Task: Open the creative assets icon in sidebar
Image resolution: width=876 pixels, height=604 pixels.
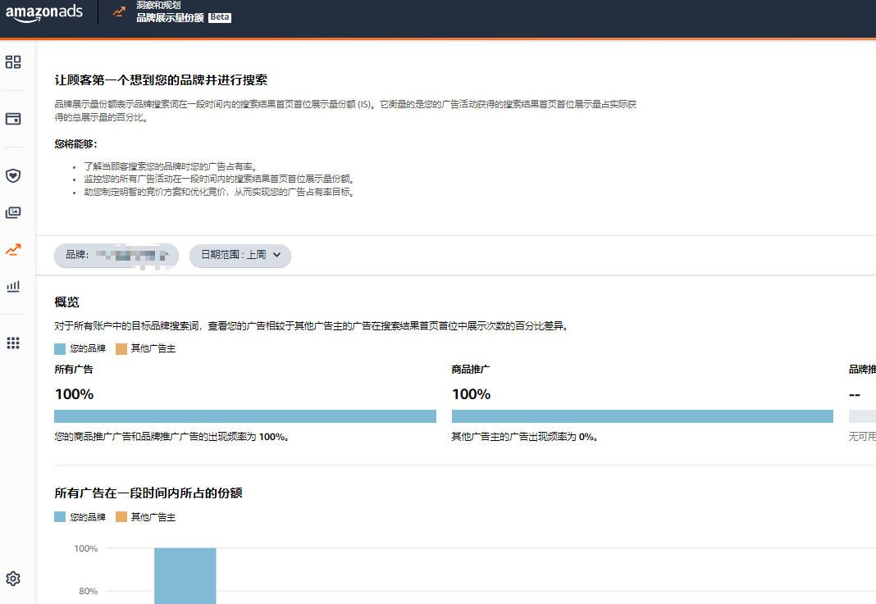Action: pyautogui.click(x=12, y=212)
